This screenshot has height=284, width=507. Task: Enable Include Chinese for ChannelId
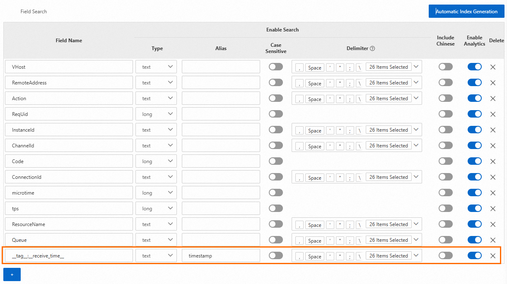click(x=446, y=145)
